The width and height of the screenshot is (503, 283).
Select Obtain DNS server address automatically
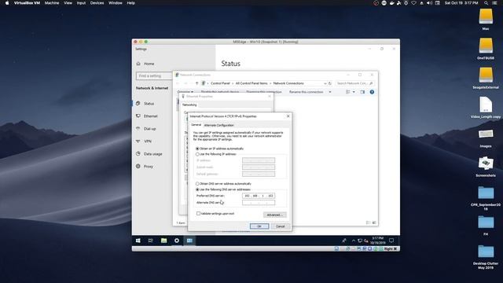pos(197,184)
